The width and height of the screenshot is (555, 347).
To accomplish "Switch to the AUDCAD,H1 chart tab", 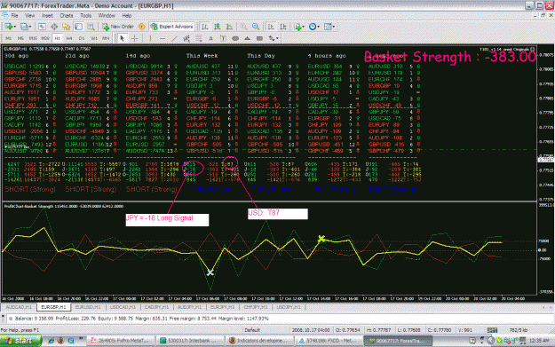I will [x=19, y=307].
